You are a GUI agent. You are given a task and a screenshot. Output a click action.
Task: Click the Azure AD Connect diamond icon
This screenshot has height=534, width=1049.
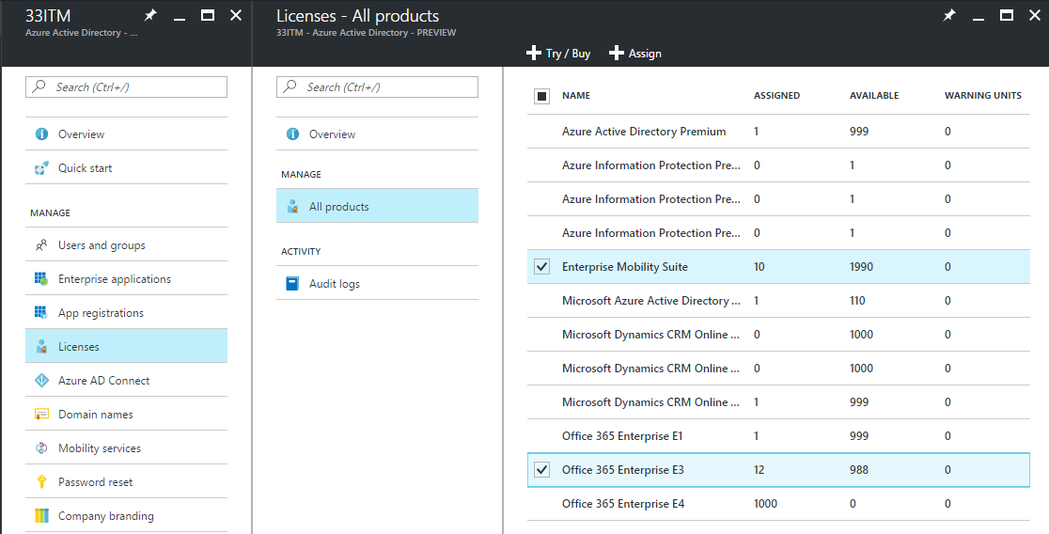(41, 380)
